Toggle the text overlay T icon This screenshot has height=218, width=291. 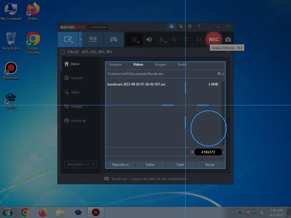coord(186,39)
